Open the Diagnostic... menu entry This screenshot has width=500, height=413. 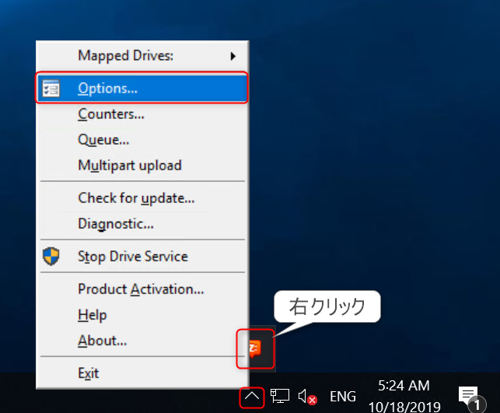142,223
